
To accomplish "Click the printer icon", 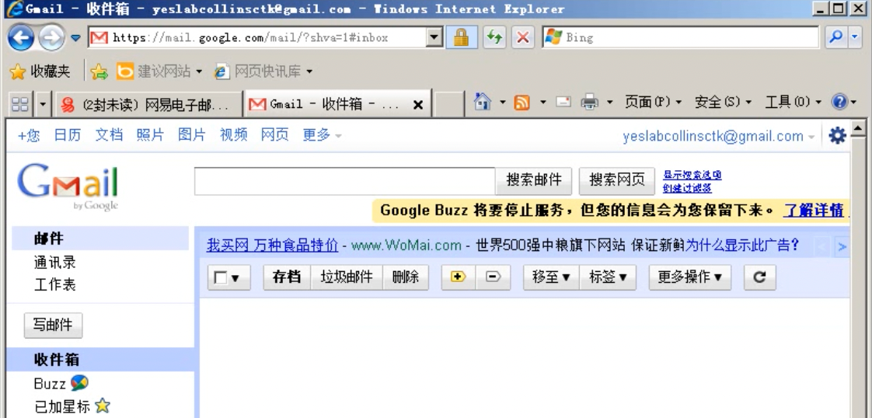I will pos(589,103).
